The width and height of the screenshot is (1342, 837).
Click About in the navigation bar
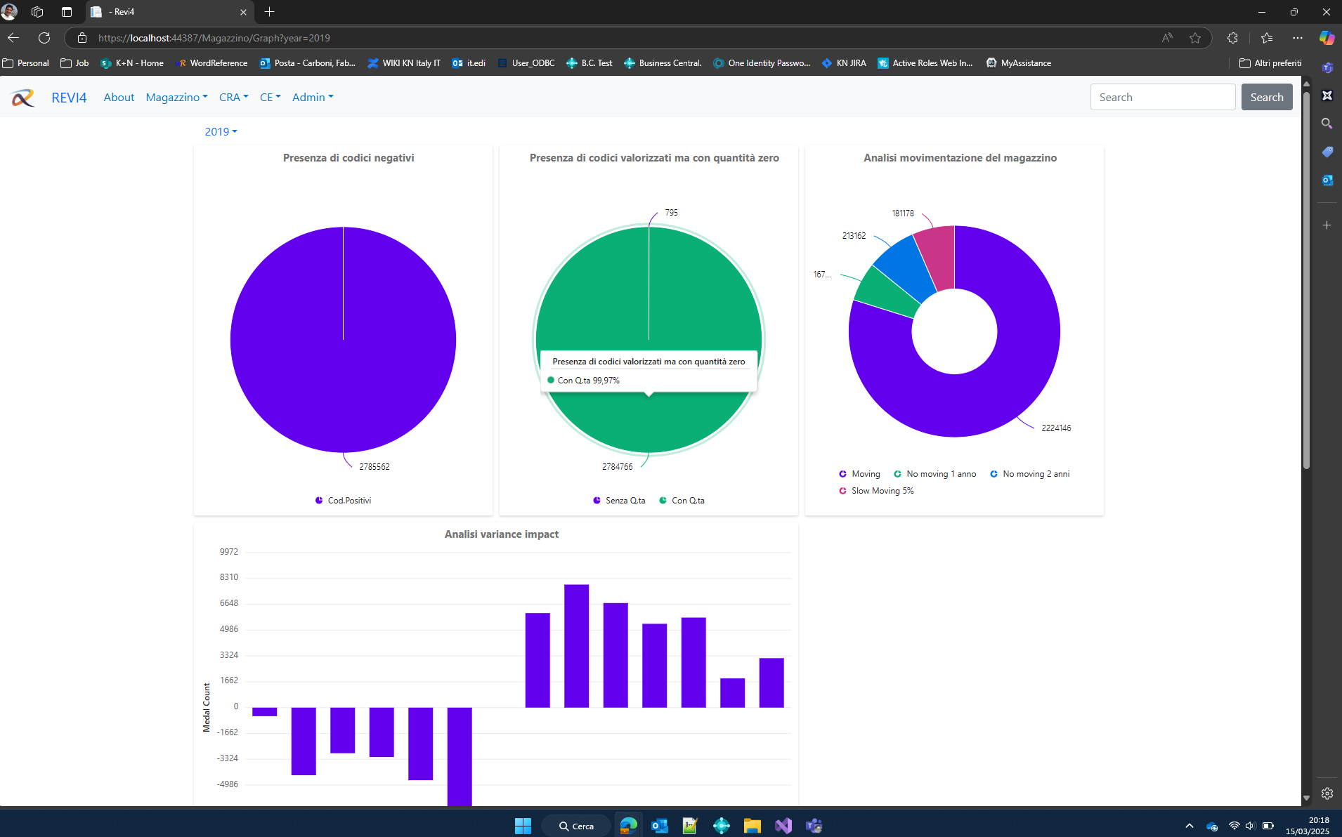(119, 97)
